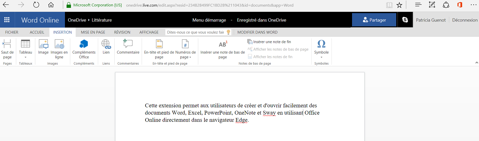Click Déconnexion to sign out

pos(465,20)
